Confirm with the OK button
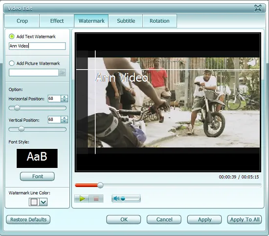This screenshot has width=269, height=236. coord(124,219)
